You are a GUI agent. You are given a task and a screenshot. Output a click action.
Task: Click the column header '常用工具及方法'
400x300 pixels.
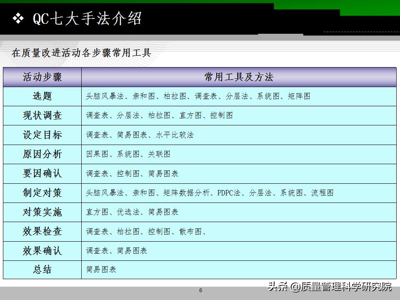pyautogui.click(x=239, y=77)
